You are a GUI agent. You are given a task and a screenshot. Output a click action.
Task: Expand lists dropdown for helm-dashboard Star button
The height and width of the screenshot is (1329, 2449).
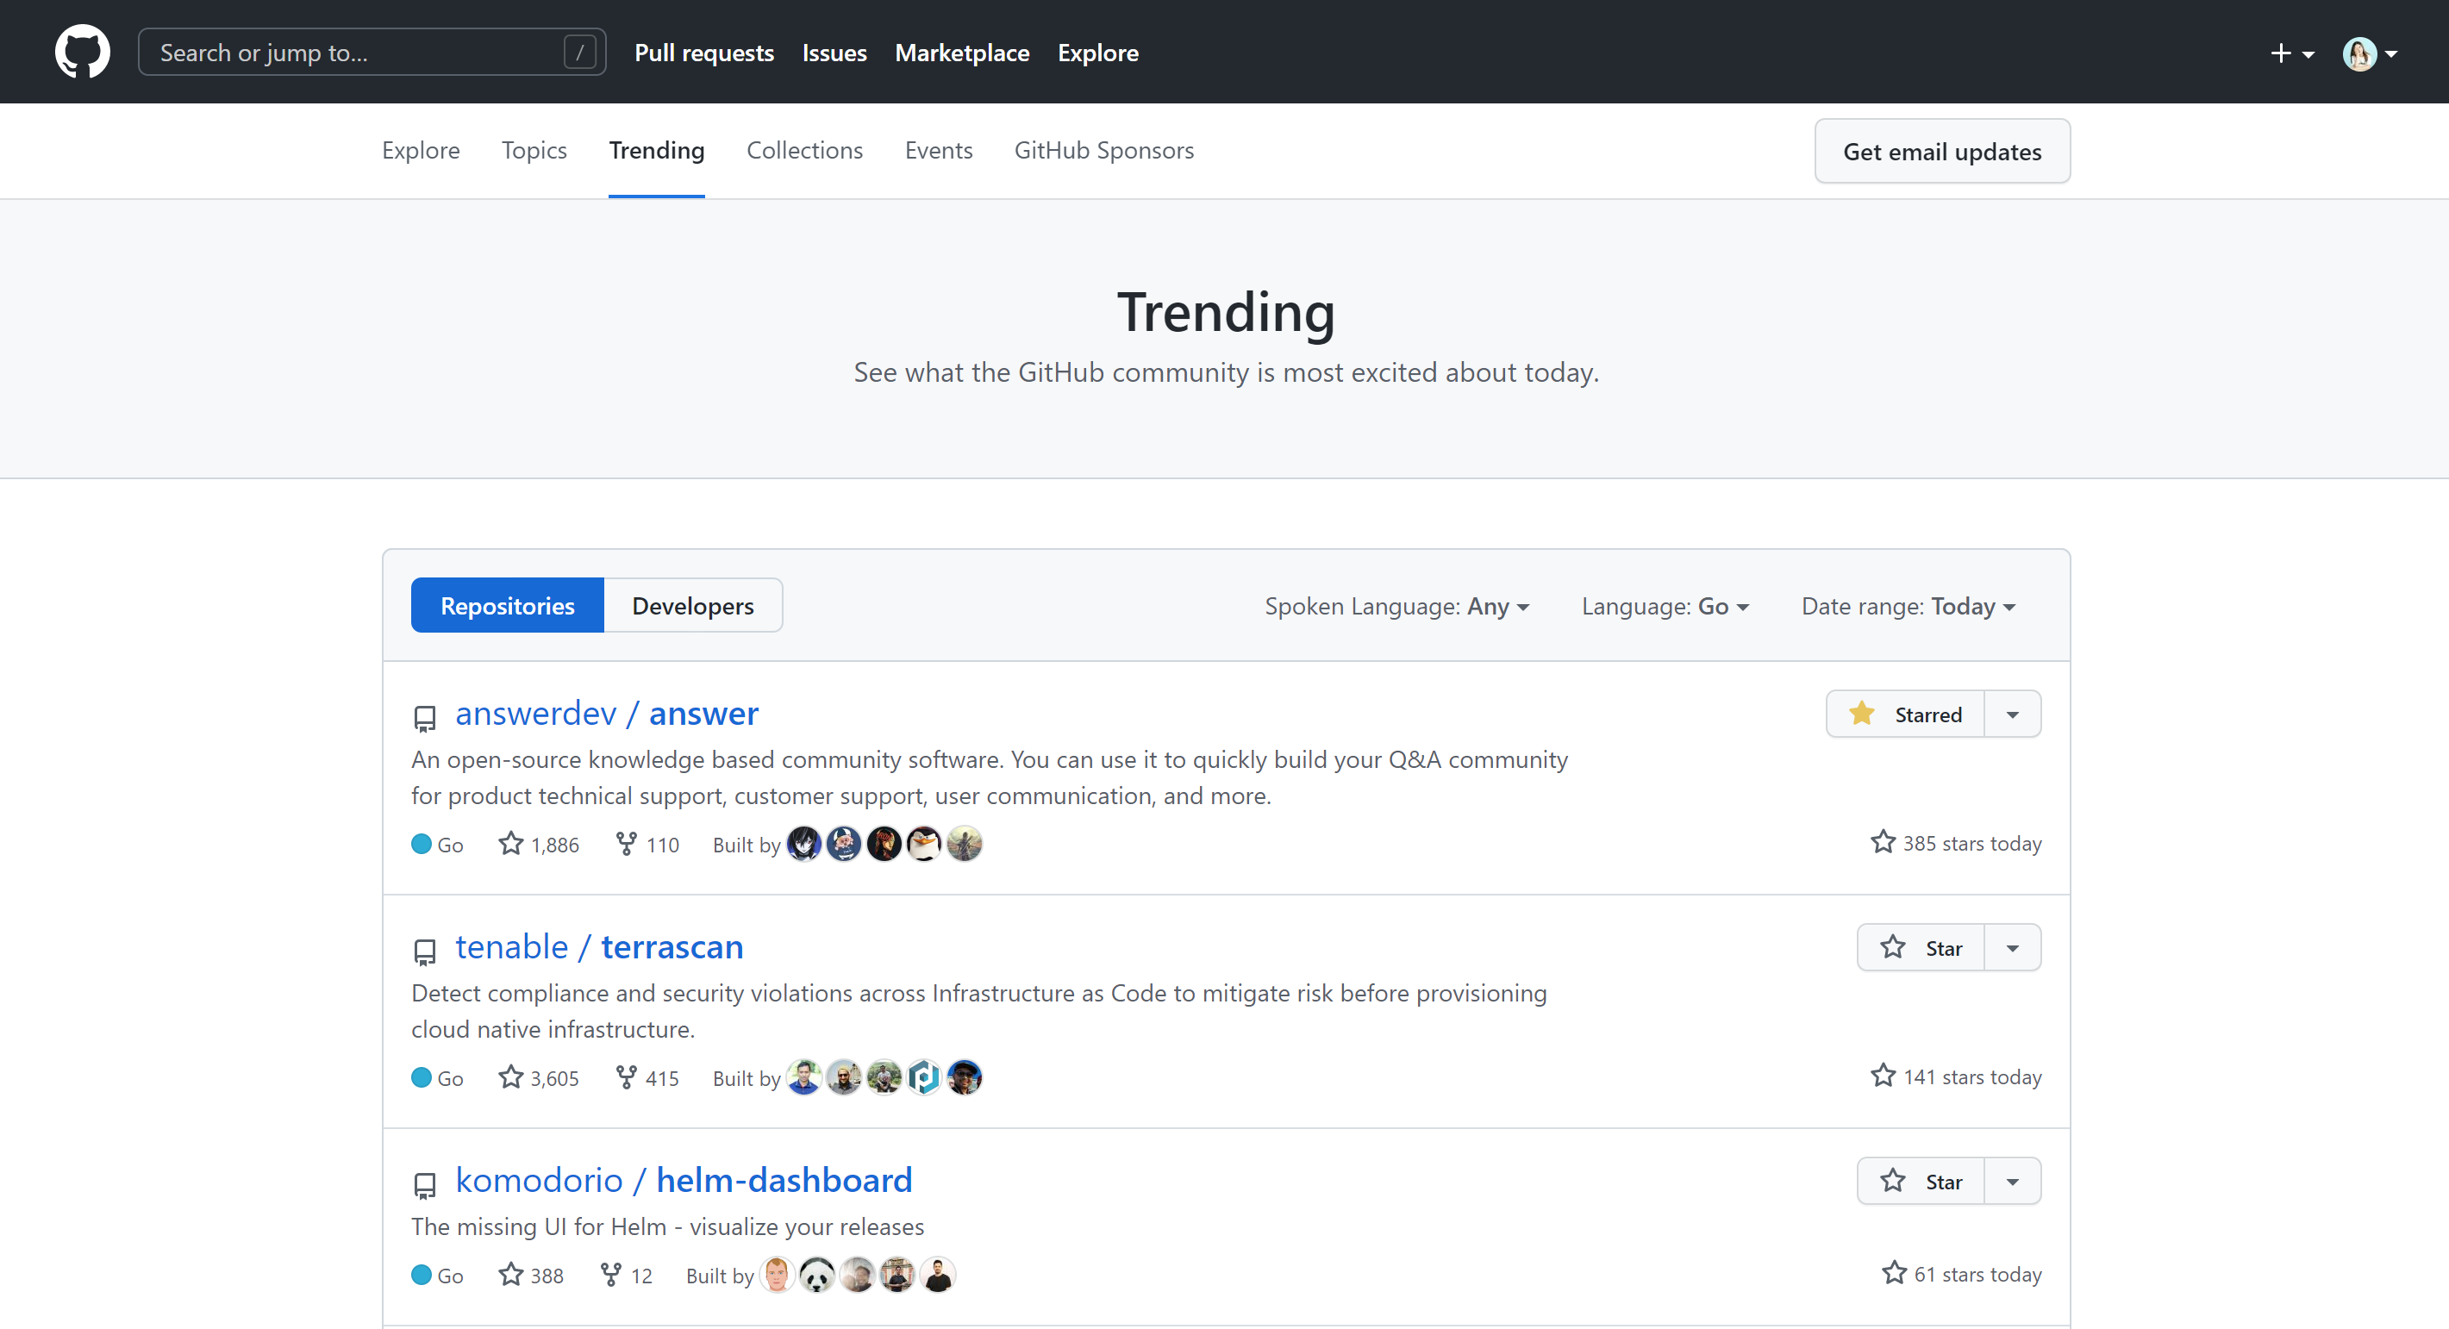[x=2013, y=1181]
